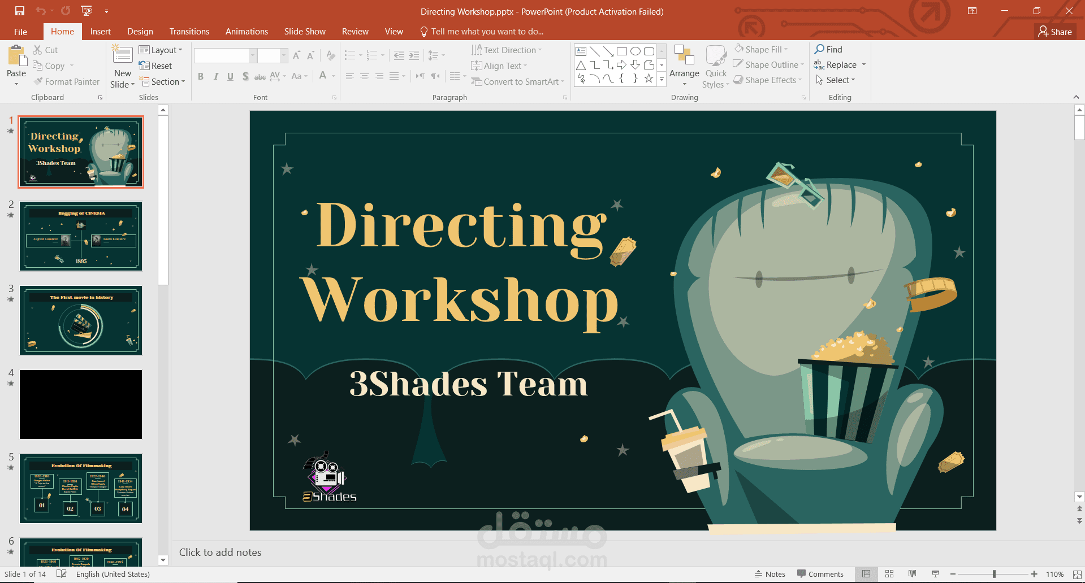Click the Find magnifier icon
1085x583 pixels.
tap(819, 49)
